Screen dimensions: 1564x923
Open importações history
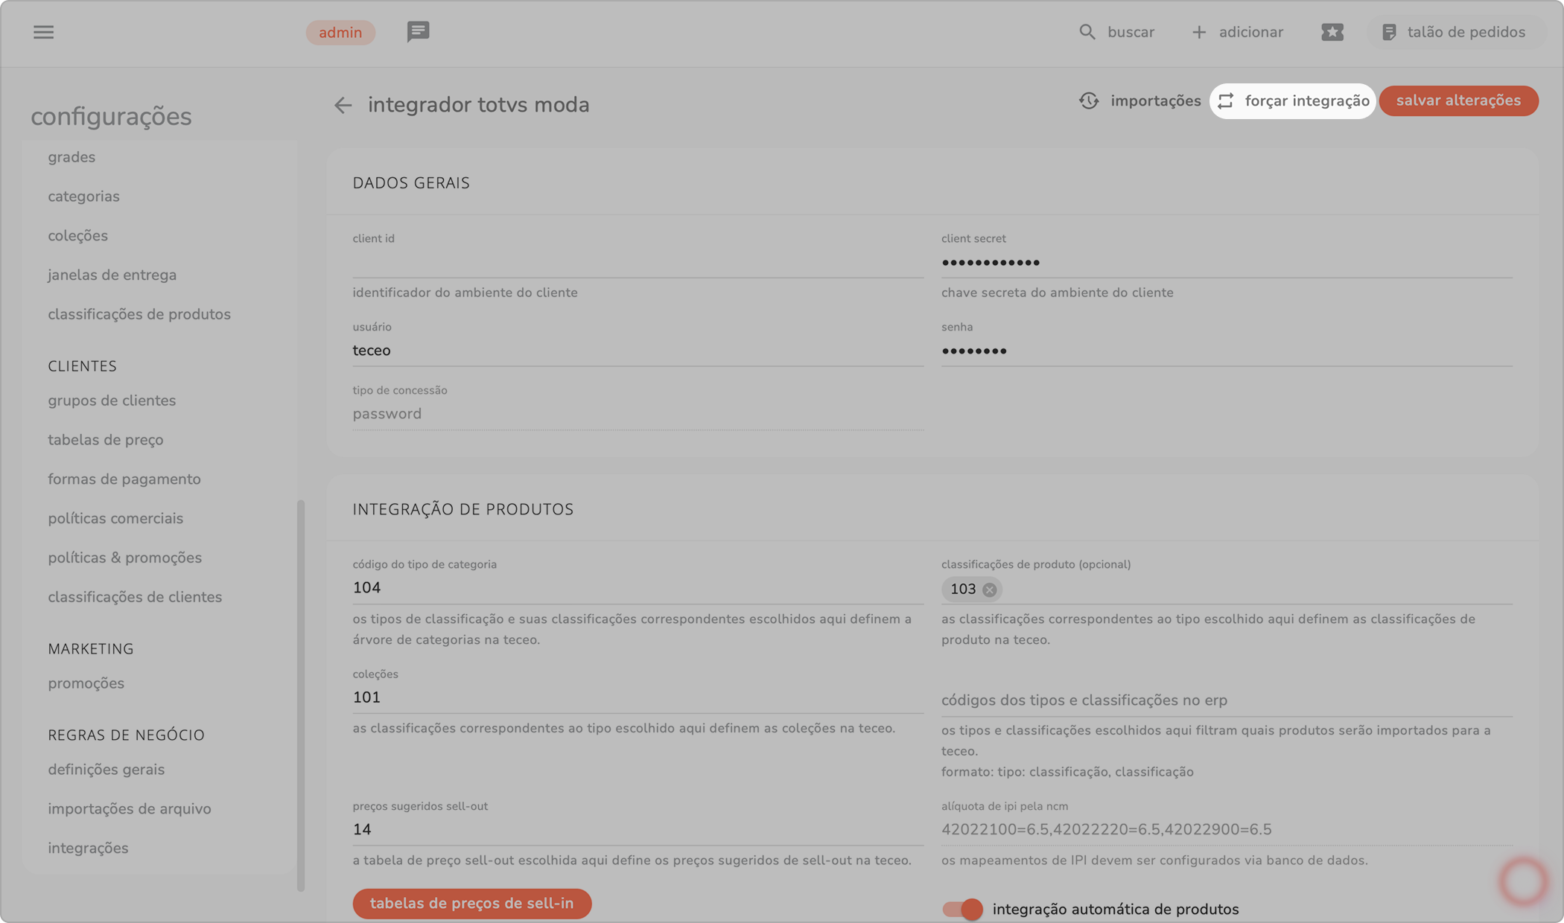point(1139,100)
